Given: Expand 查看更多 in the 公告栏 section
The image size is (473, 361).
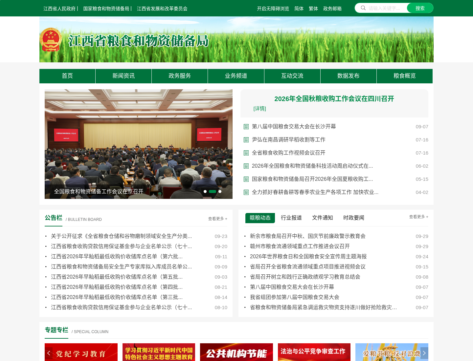Looking at the screenshot, I should coord(217,219).
